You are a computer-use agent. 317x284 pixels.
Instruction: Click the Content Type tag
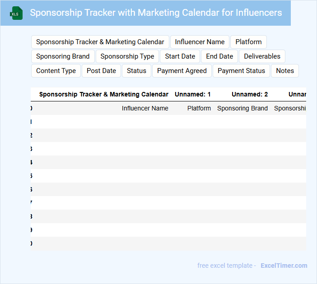click(56, 71)
